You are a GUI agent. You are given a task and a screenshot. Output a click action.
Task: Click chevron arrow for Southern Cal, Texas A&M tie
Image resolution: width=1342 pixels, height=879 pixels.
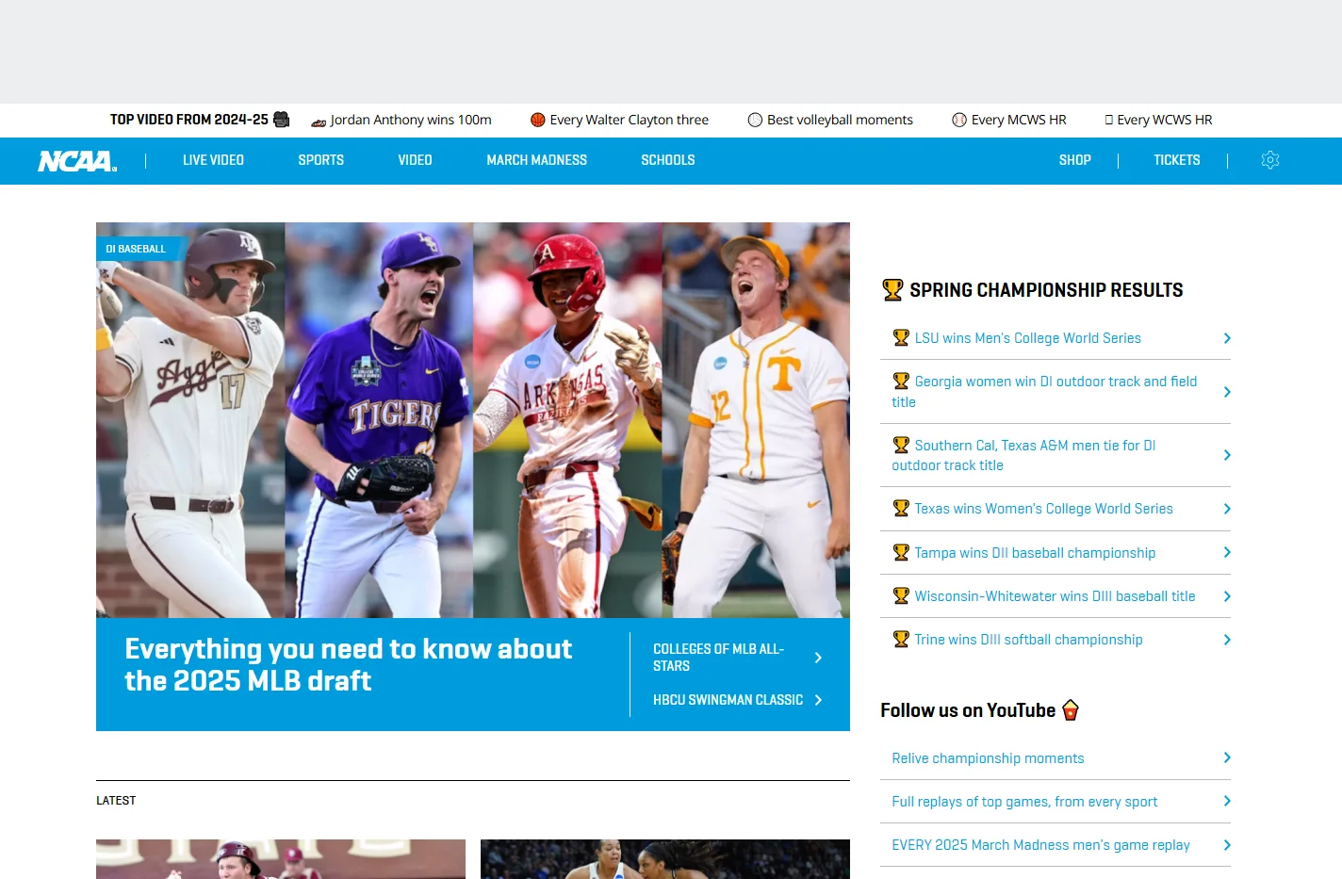1227,455
